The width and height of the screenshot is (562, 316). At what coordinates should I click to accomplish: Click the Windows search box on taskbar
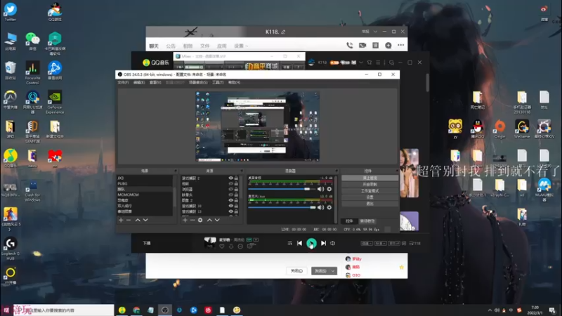tap(63, 310)
